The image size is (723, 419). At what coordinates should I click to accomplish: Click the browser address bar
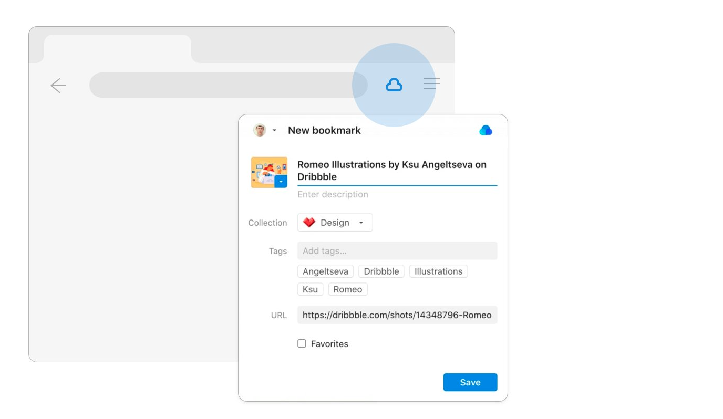(229, 85)
